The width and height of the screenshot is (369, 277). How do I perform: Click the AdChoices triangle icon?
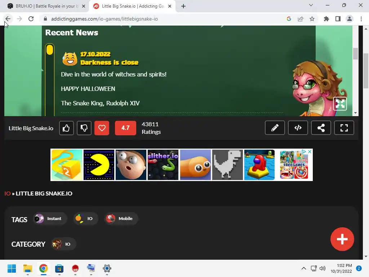click(304, 152)
